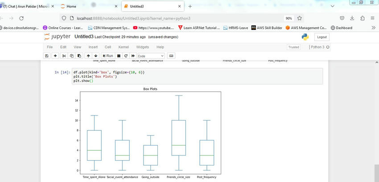Click the Trusted notebook indicator
The image size is (379, 182).
point(294,47)
